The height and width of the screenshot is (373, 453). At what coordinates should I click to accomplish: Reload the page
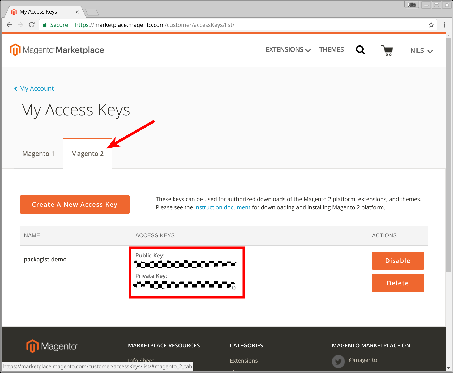click(32, 25)
